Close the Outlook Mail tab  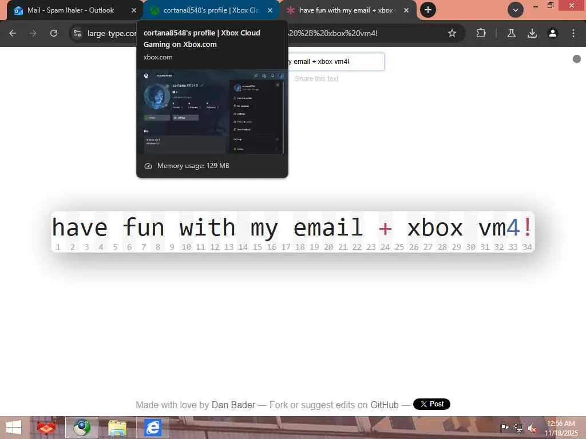pos(134,10)
